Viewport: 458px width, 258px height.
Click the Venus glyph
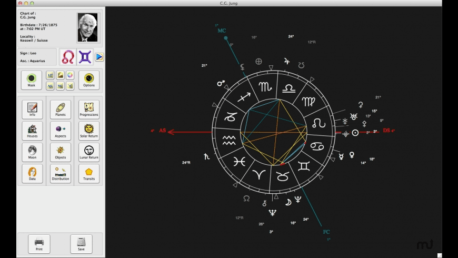tap(352, 155)
